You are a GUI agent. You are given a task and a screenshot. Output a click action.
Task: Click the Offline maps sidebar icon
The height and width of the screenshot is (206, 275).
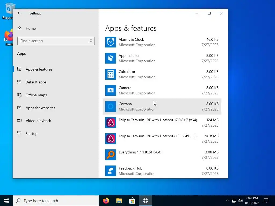click(19, 95)
